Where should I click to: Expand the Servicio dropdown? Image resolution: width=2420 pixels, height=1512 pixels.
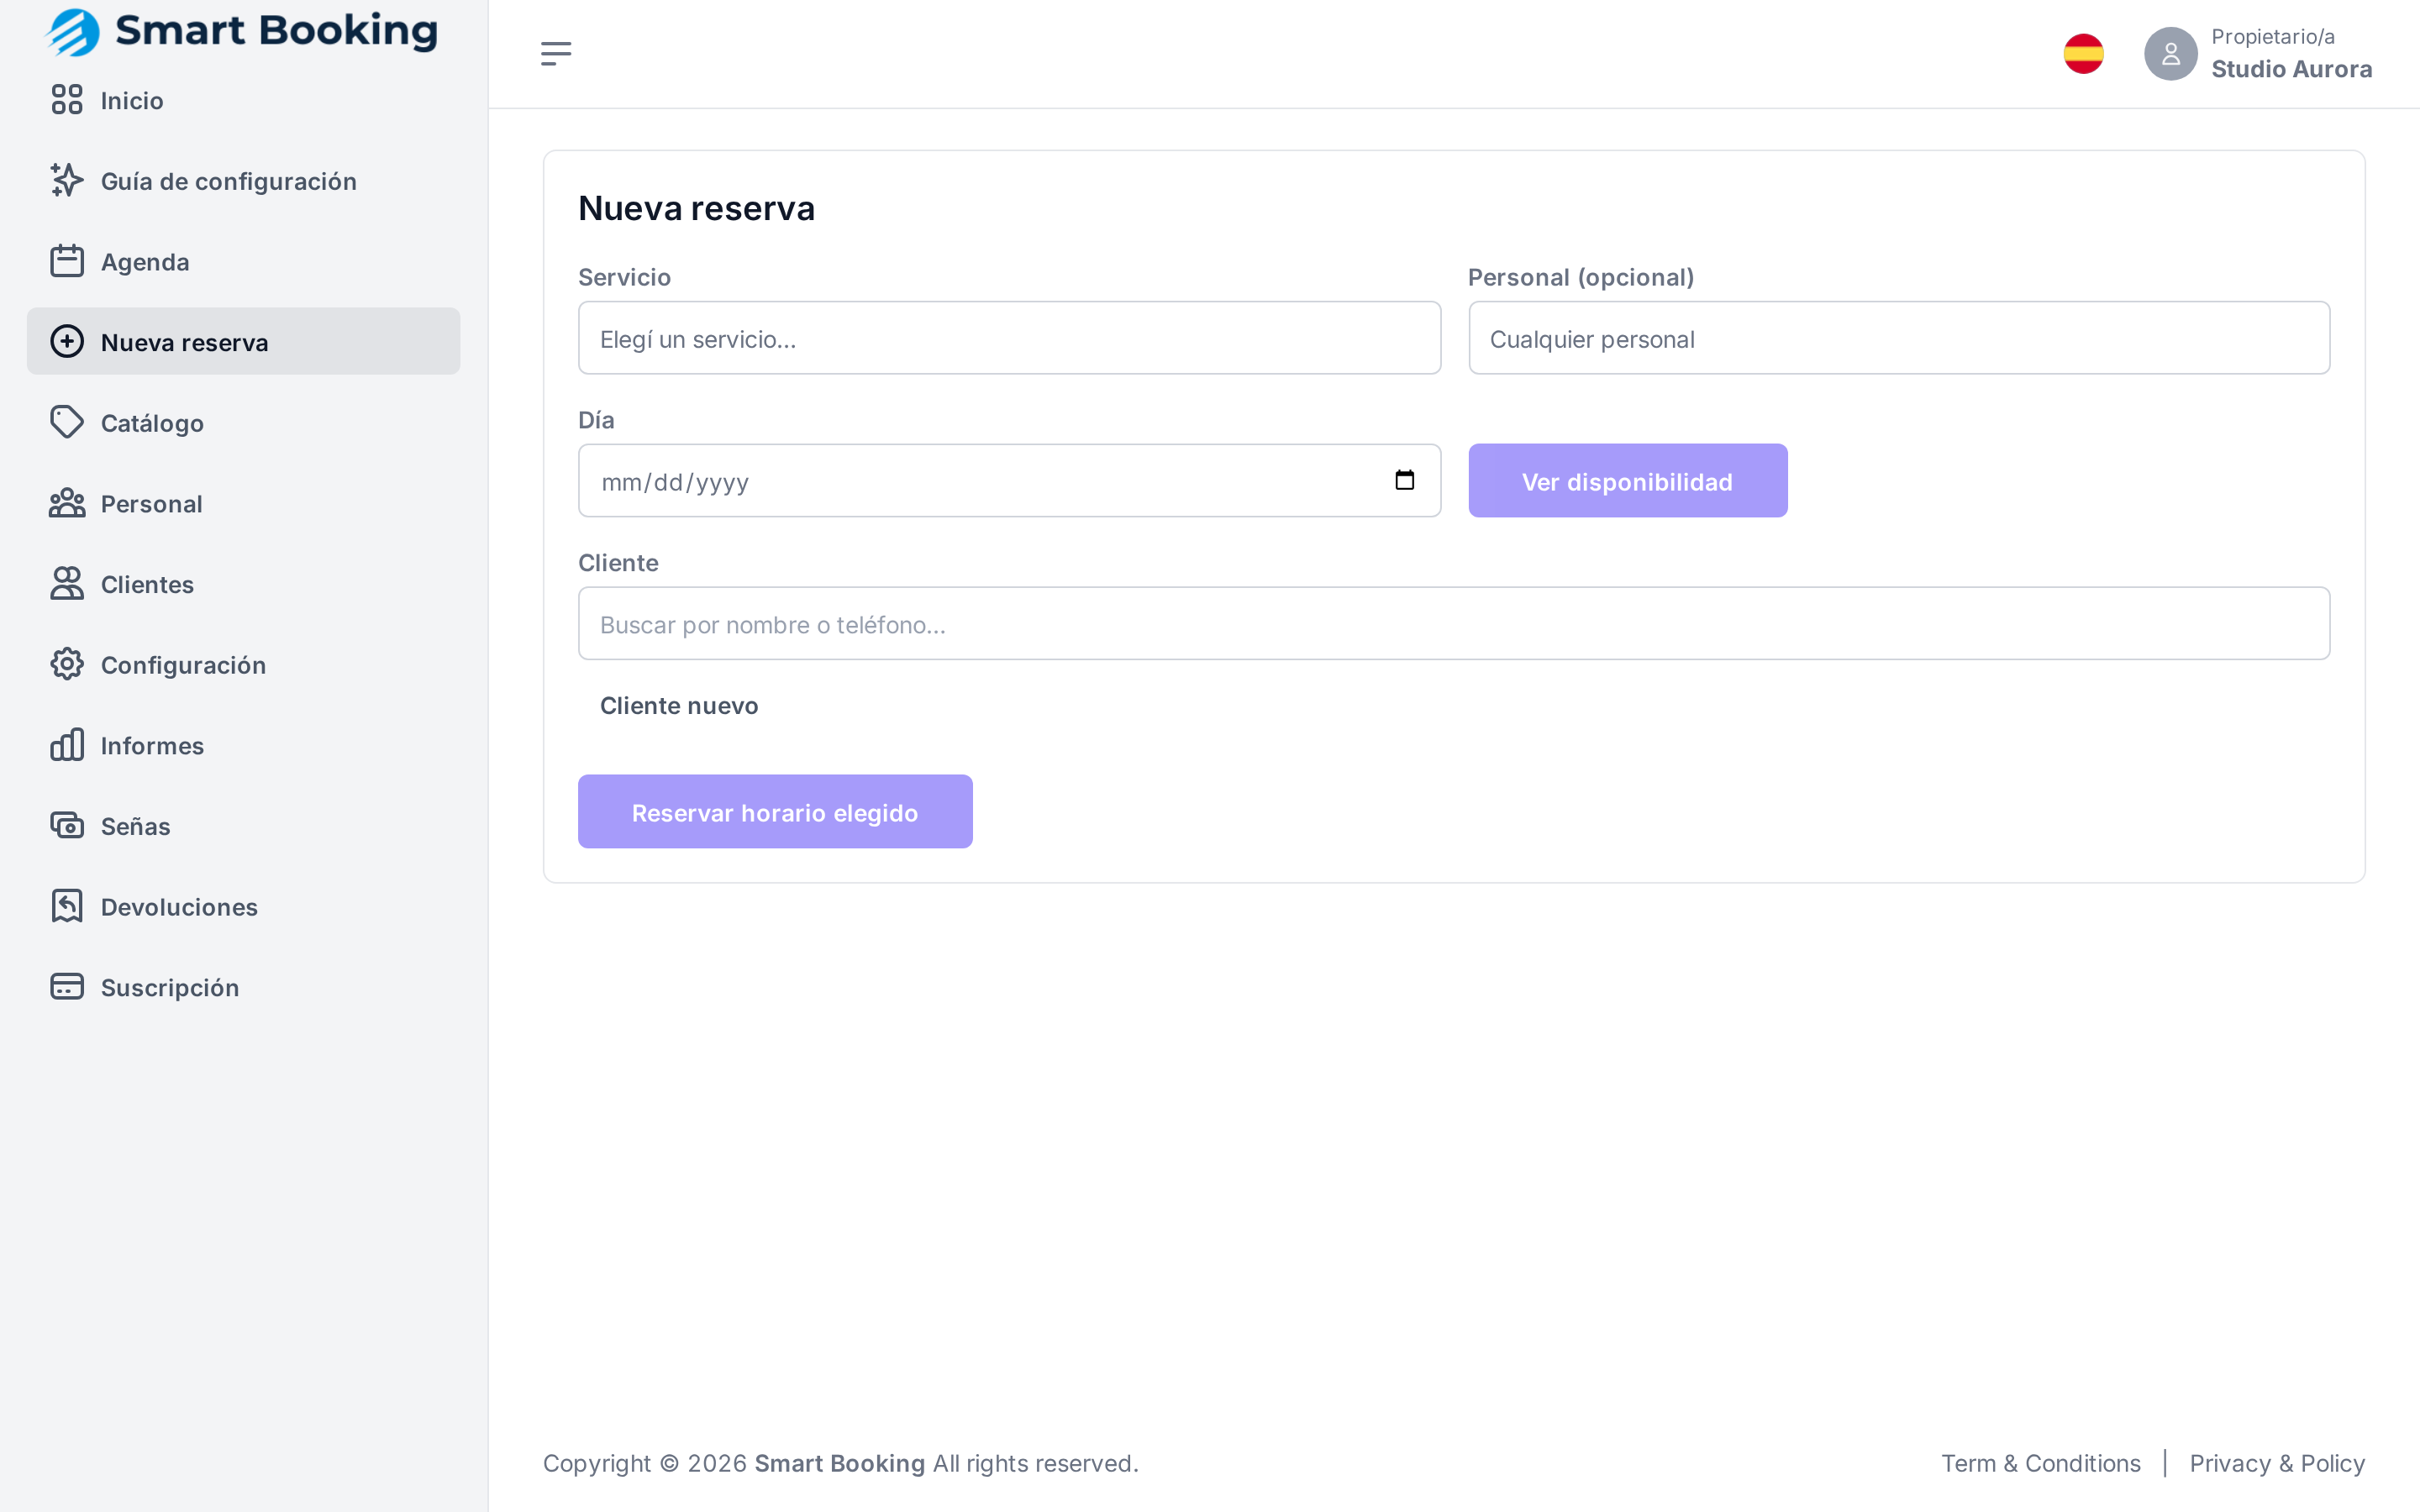click(x=1009, y=339)
